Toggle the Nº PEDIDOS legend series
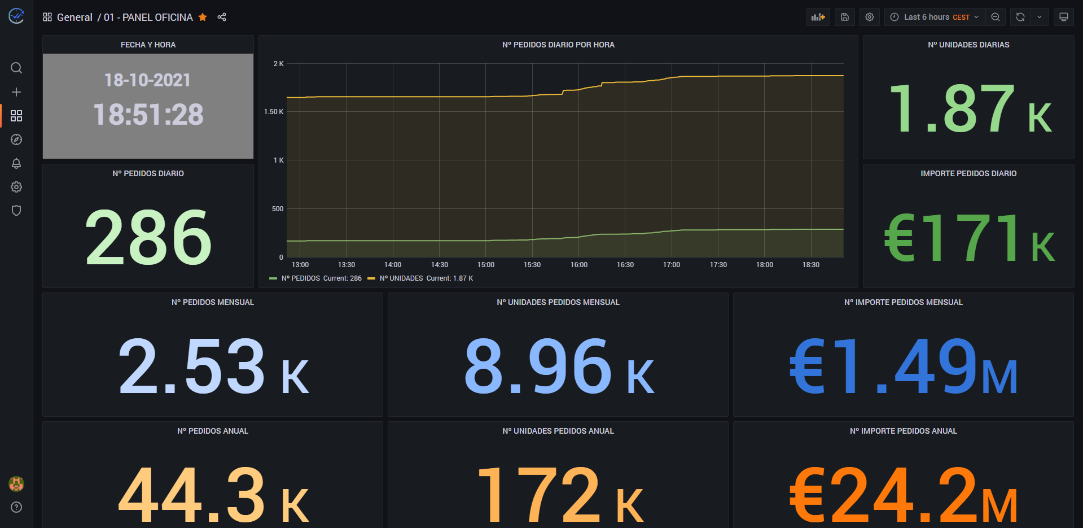 [301, 278]
